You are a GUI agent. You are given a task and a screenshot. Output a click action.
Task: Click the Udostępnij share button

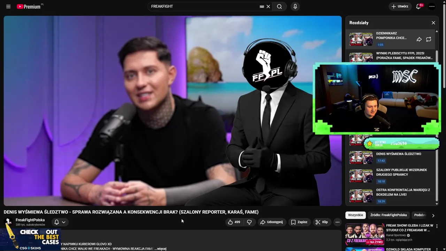point(272,222)
